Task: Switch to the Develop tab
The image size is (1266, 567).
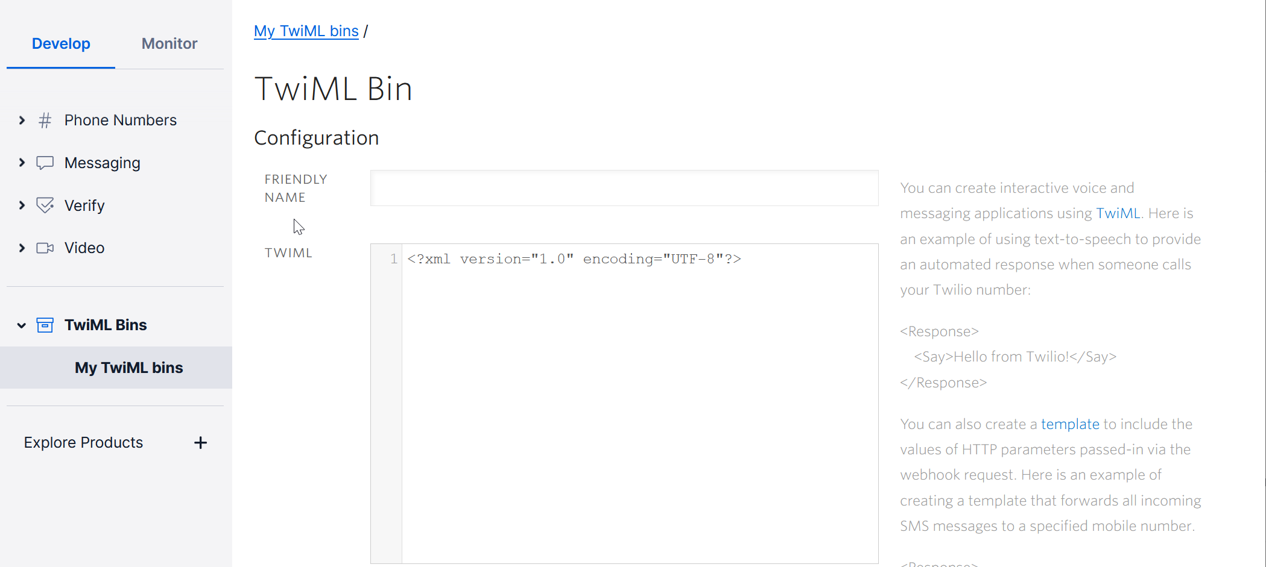Action: click(61, 44)
